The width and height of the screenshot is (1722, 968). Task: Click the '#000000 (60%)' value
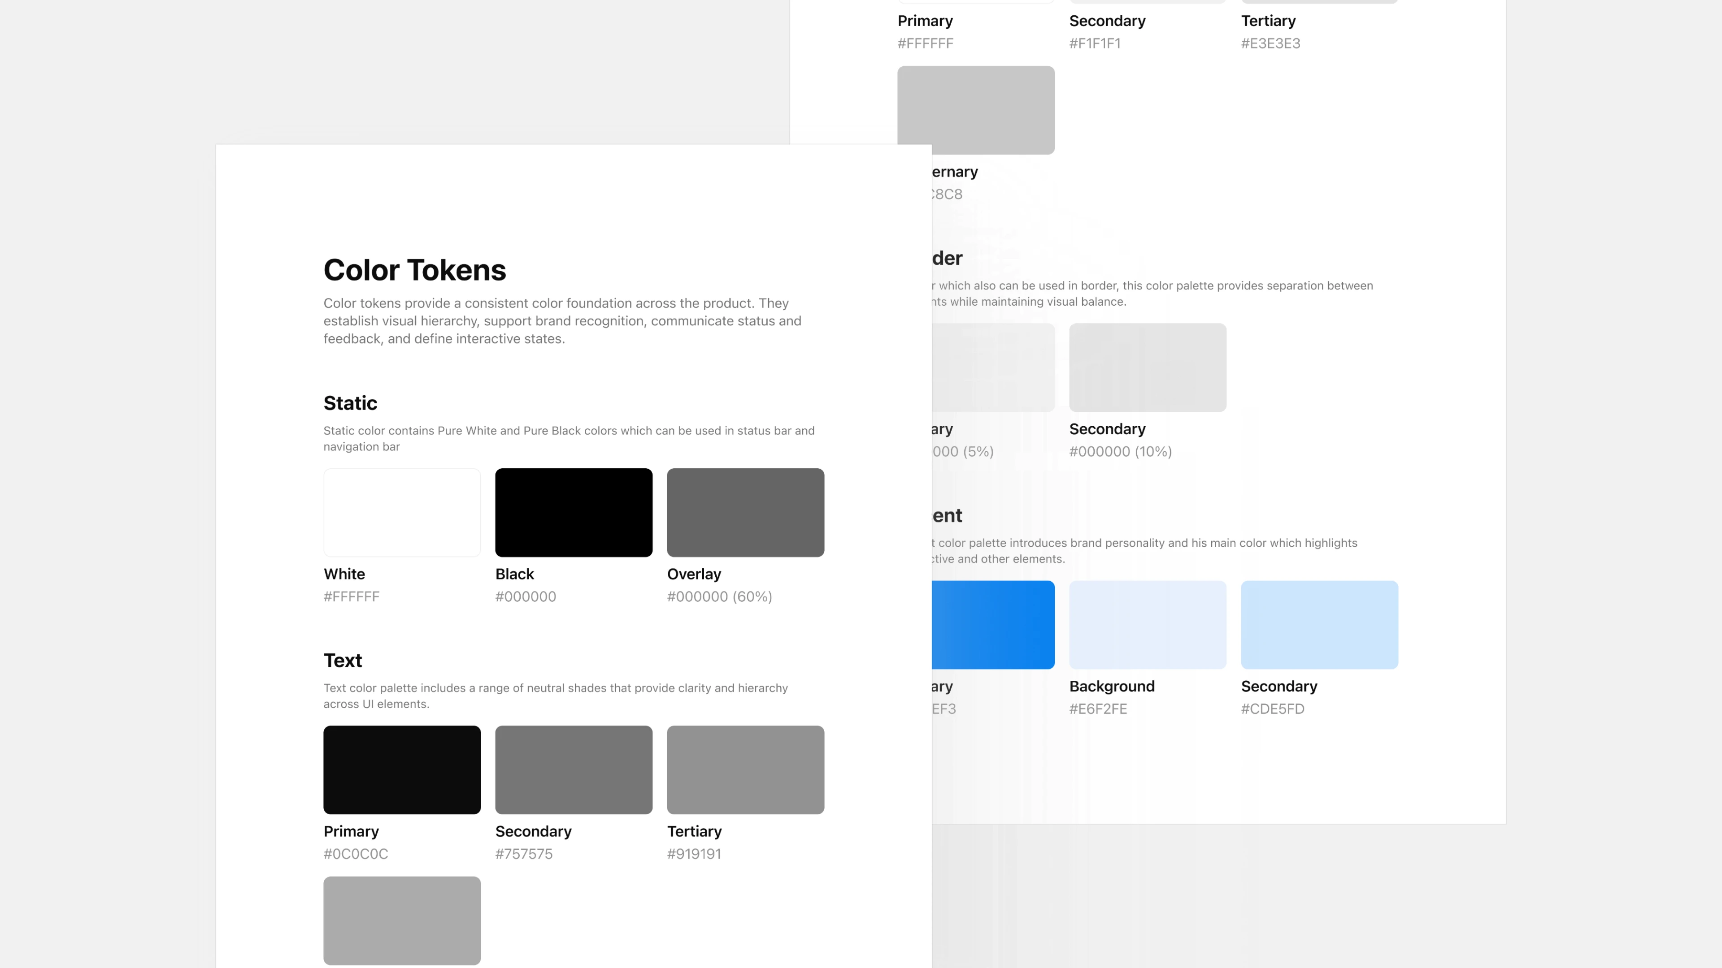[719, 596]
